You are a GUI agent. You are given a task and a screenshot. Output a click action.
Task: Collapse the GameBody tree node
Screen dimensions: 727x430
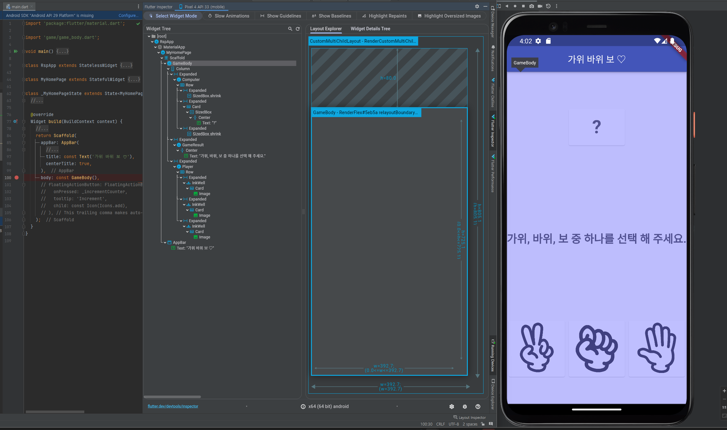[x=165, y=63]
